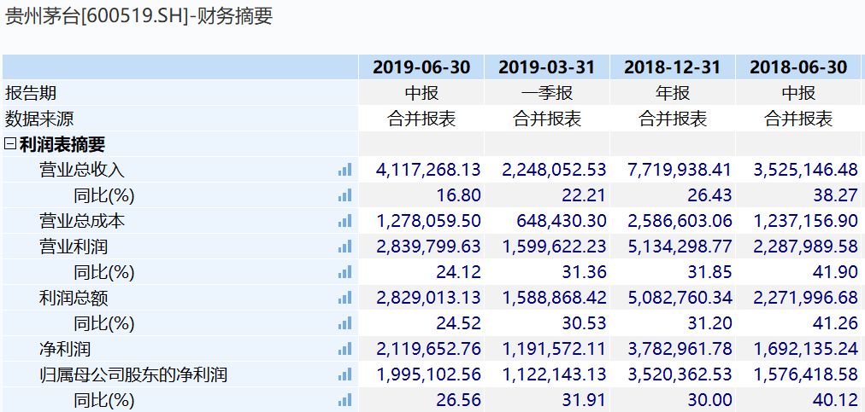Select parent net profit growth value 40.12

[835, 400]
